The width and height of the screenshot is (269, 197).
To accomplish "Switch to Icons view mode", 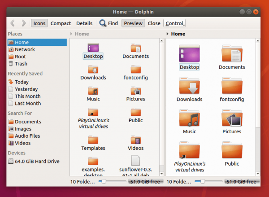I will point(39,23).
